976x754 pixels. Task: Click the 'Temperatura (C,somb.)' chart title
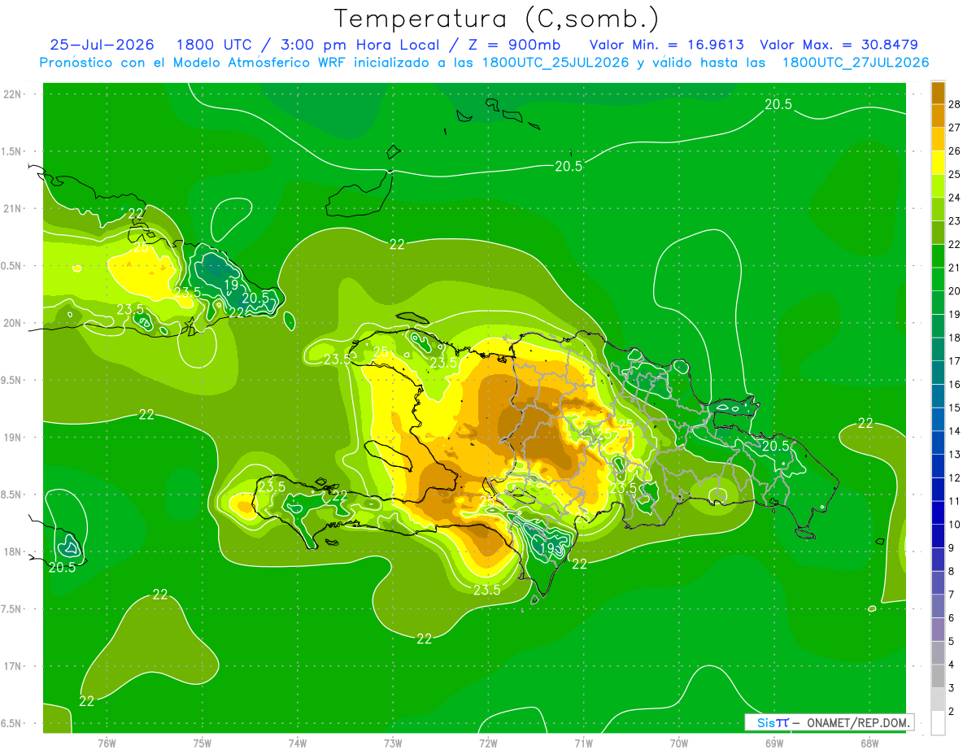(497, 19)
